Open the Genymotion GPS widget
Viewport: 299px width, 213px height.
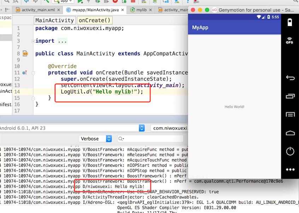tap(289, 41)
